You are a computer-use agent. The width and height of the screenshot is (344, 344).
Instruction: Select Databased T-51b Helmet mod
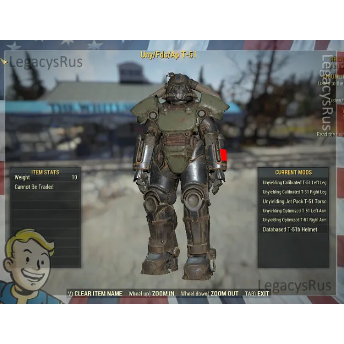[x=293, y=230]
